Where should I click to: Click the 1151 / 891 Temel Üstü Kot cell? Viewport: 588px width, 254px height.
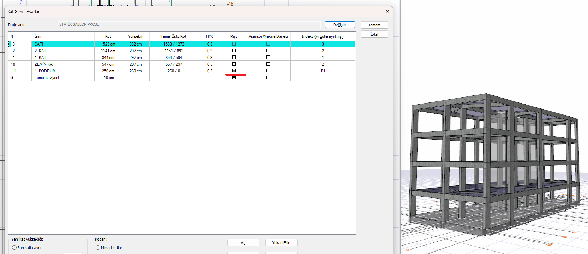(174, 51)
